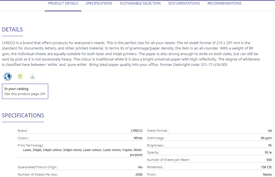
Task: Click the 'Brightness :' label
Action: click(156, 145)
